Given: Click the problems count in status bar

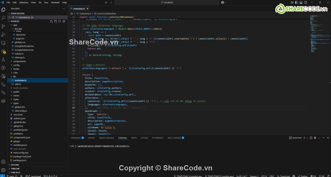Looking at the screenshot, I should [x=50, y=176].
